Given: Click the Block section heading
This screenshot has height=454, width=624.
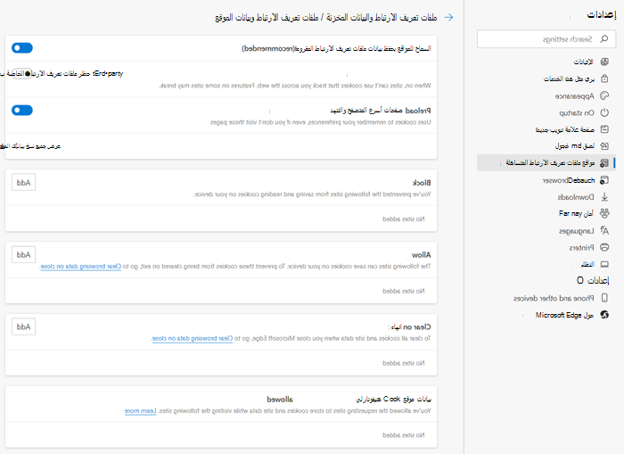Looking at the screenshot, I should 422,183.
